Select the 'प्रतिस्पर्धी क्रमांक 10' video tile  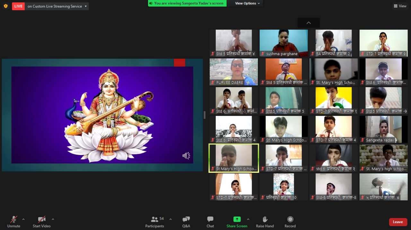[x=284, y=187]
